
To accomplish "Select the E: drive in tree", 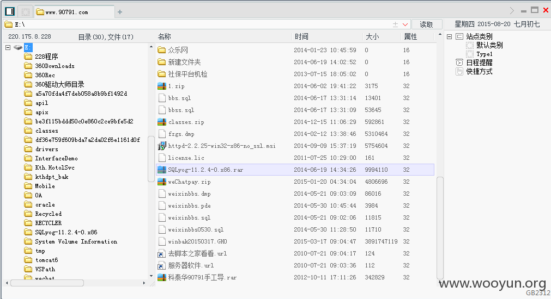I will tap(28, 47).
